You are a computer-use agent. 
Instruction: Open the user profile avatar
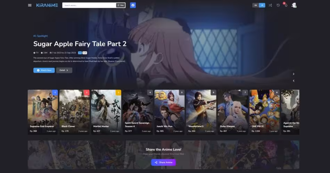point(294,5)
